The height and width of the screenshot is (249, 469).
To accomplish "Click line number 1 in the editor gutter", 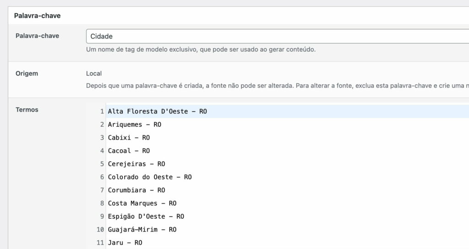I will [102, 112].
